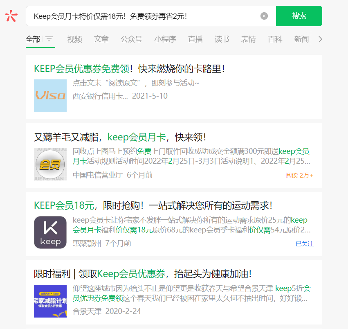
Task: Click the Keep app logo thumbnail
Action: 50,232
